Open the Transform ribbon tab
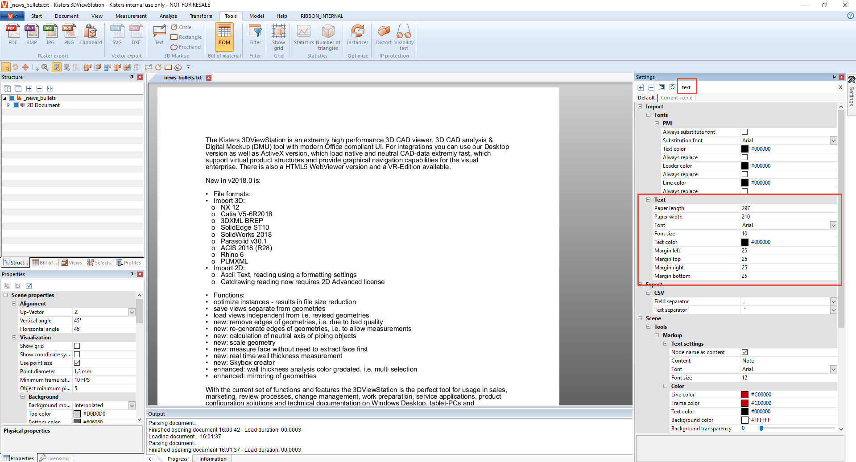The height and width of the screenshot is (462, 856). tap(201, 16)
